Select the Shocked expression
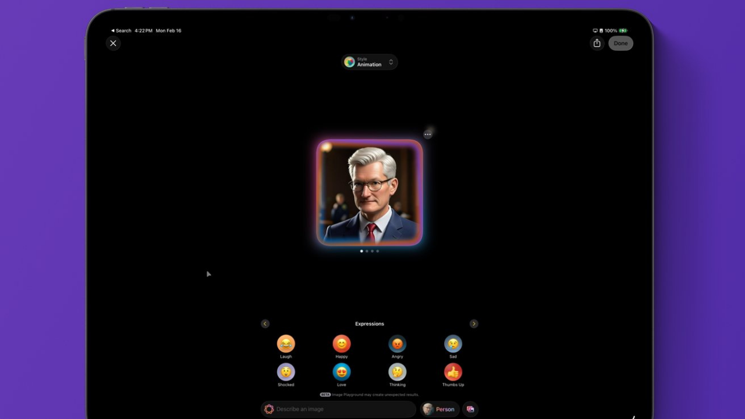This screenshot has width=745, height=419. [286, 372]
